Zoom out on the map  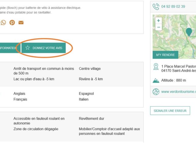tap(159, 27)
